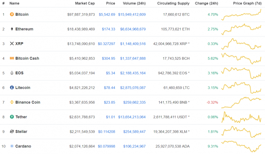Image resolution: width=265 pixels, height=154 pixels.
Task: Click the Bitcoin coin logo icon
Action: click(x=12, y=15)
